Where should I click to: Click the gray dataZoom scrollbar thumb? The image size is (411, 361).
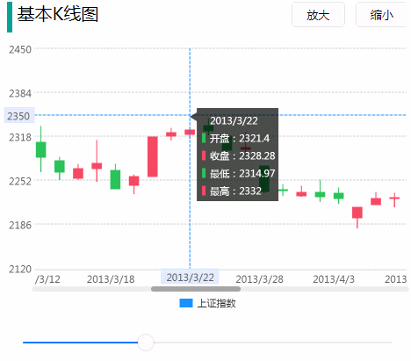click(x=196, y=289)
